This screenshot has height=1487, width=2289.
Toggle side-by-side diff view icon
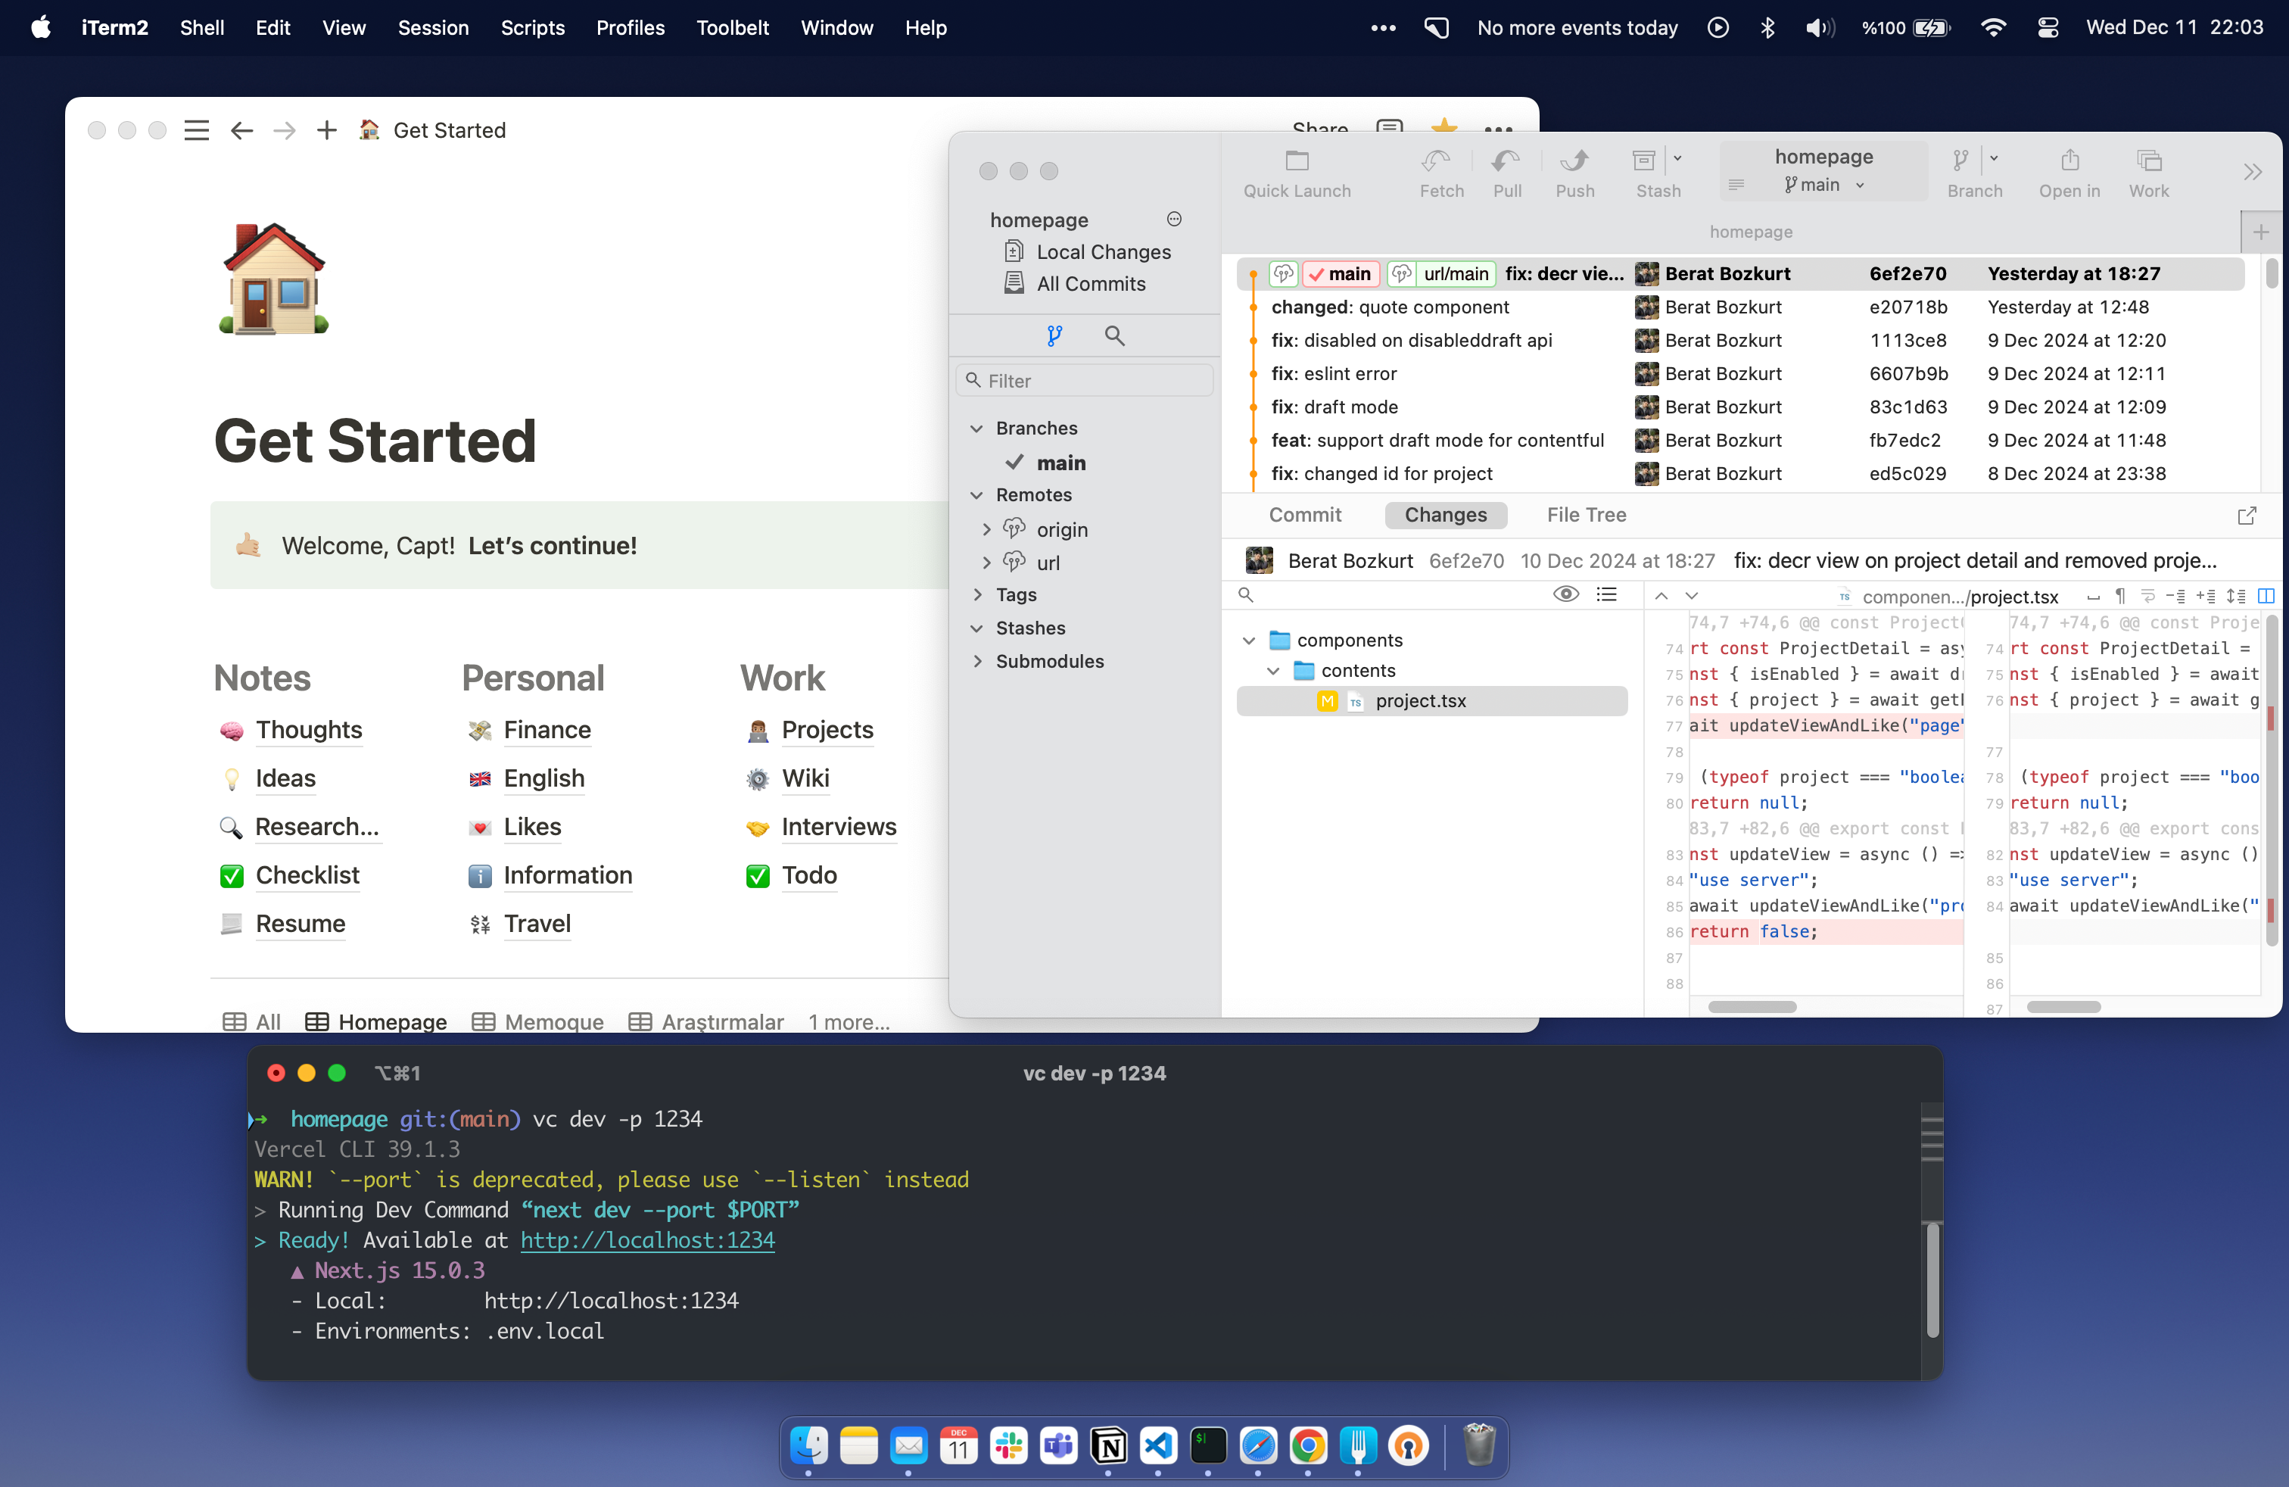[x=2266, y=597]
